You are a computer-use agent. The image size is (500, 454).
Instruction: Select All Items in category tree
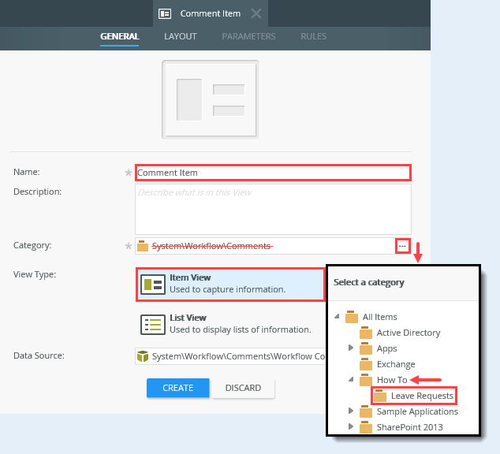380,317
